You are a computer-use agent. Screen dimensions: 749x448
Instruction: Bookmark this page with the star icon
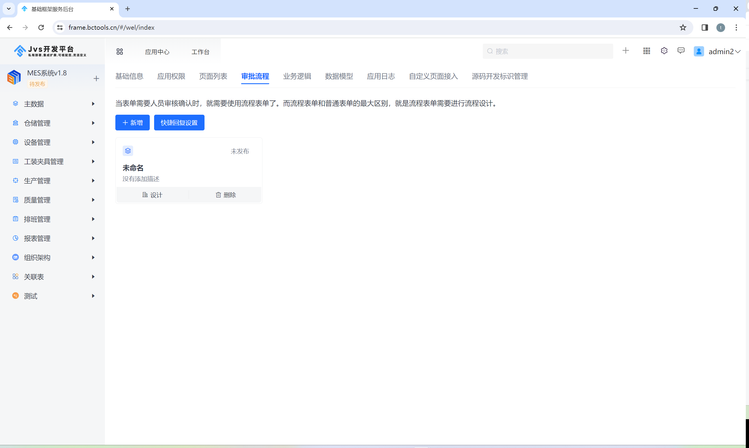coord(683,27)
